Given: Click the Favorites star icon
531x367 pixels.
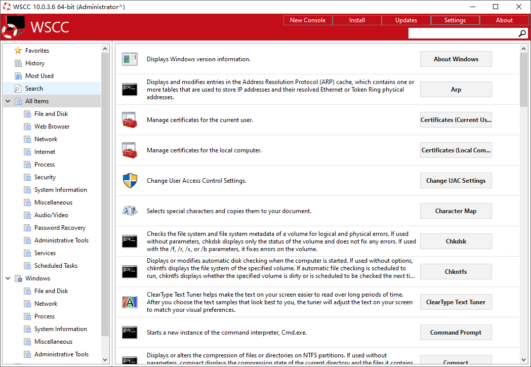Looking at the screenshot, I should pos(18,51).
